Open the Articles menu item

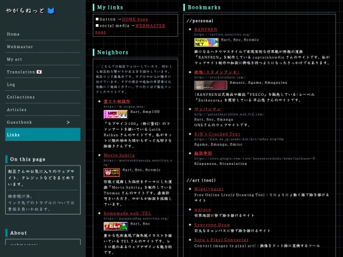[43, 110]
